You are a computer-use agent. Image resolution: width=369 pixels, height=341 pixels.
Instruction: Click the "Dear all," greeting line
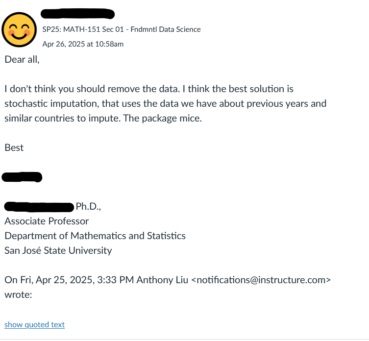(22, 59)
